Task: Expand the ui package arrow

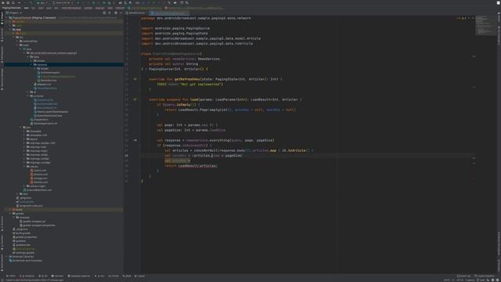Action: [x=28, y=92]
